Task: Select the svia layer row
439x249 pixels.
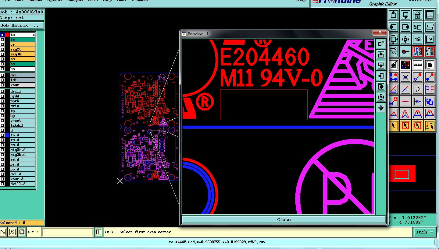Action: [22, 106]
